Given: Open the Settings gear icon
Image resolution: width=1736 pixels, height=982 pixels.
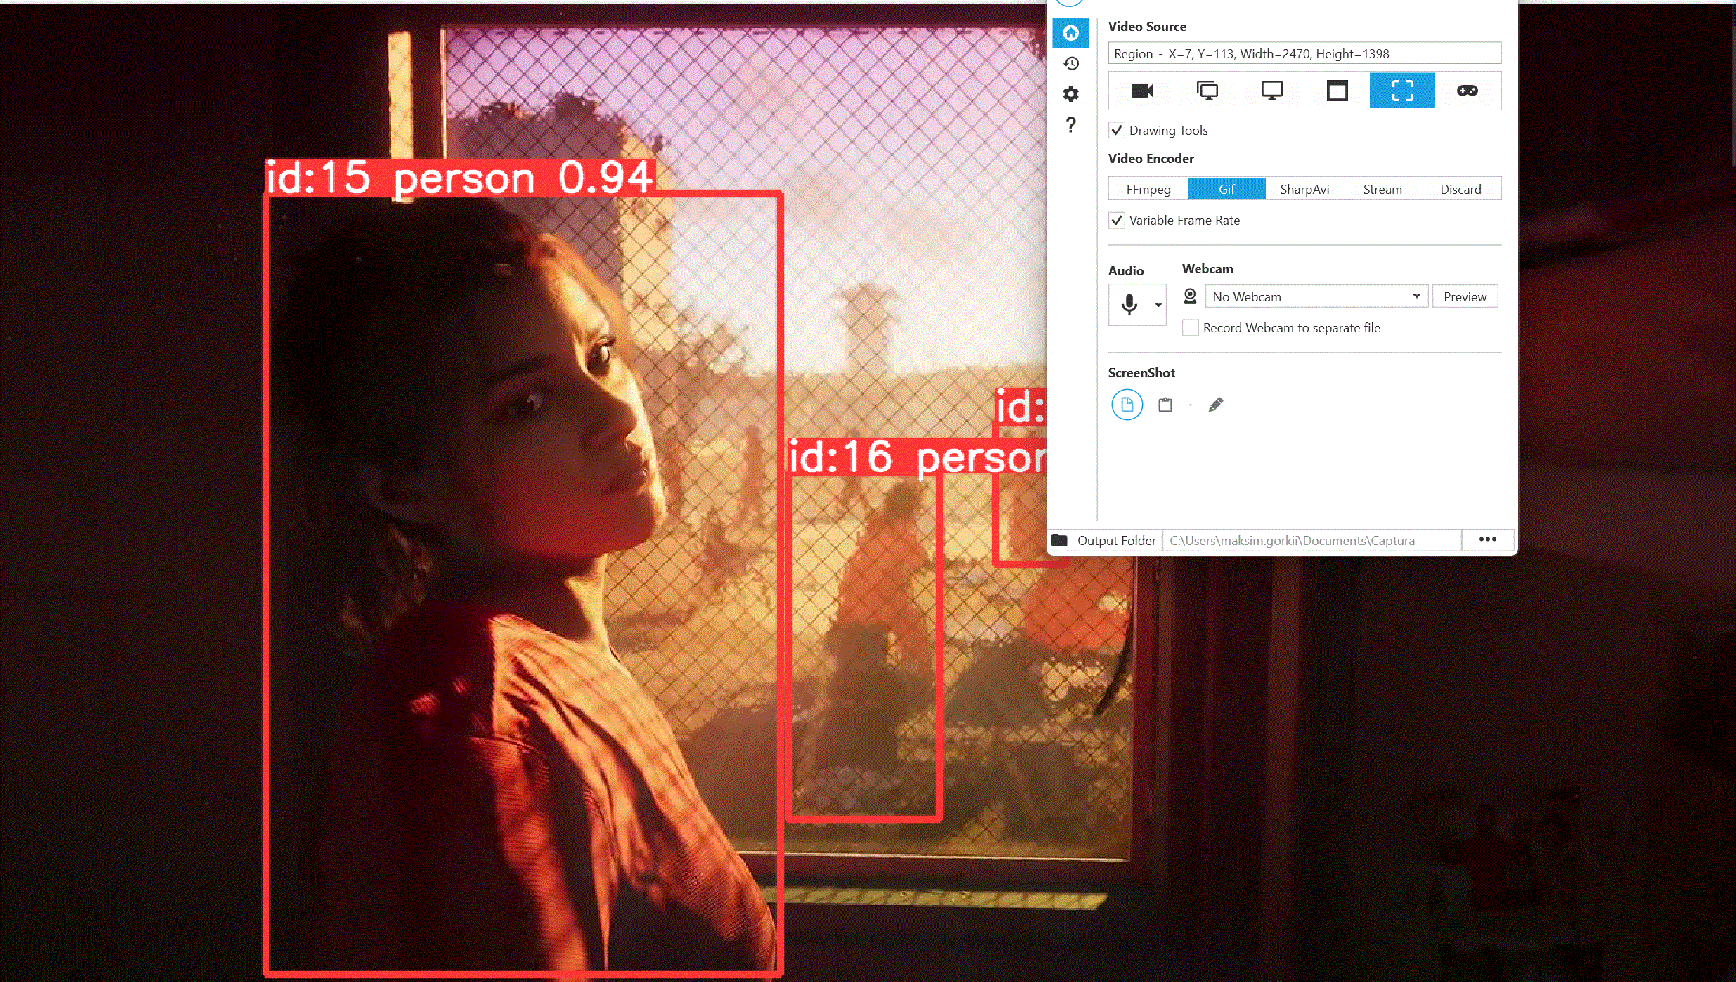Looking at the screenshot, I should [1070, 94].
